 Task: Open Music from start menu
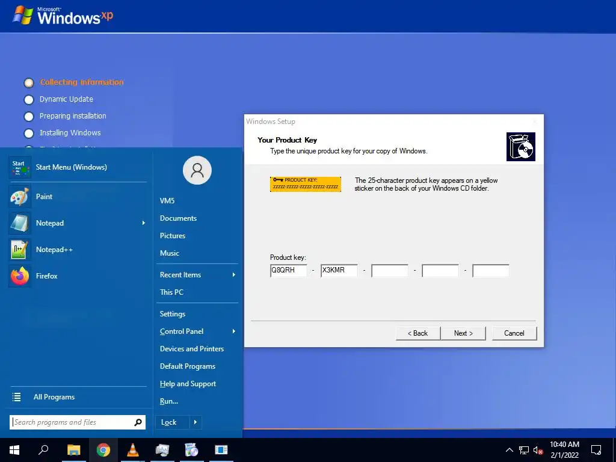[x=169, y=253]
